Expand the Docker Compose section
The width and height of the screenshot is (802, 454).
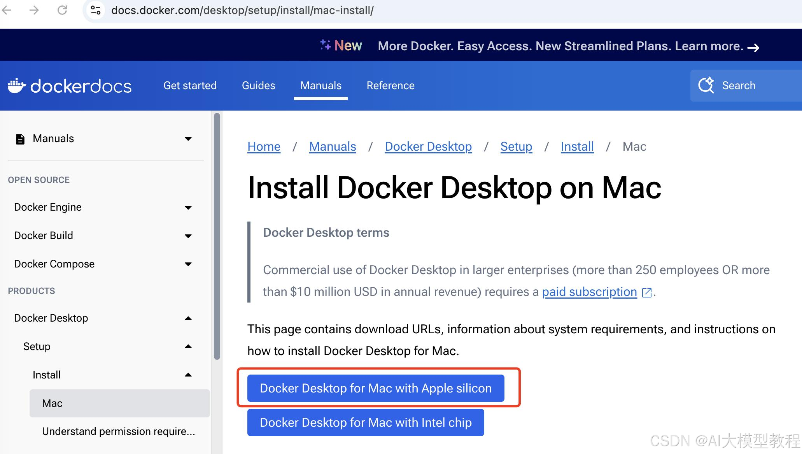(x=188, y=264)
